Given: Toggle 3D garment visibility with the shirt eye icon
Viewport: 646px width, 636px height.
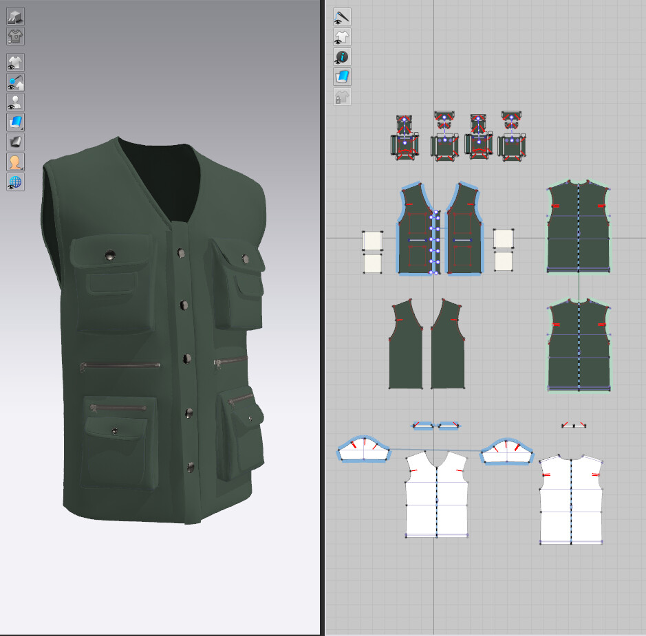Looking at the screenshot, I should [15, 61].
